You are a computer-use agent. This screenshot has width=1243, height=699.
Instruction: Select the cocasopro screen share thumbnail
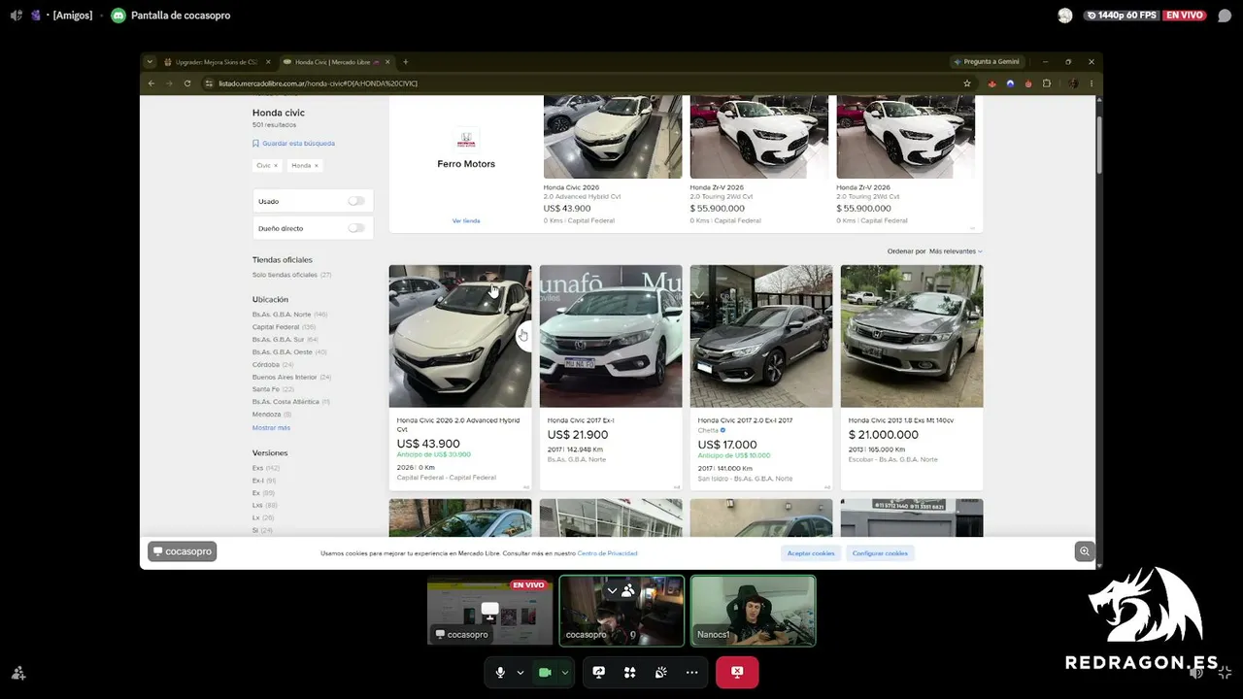pyautogui.click(x=489, y=611)
